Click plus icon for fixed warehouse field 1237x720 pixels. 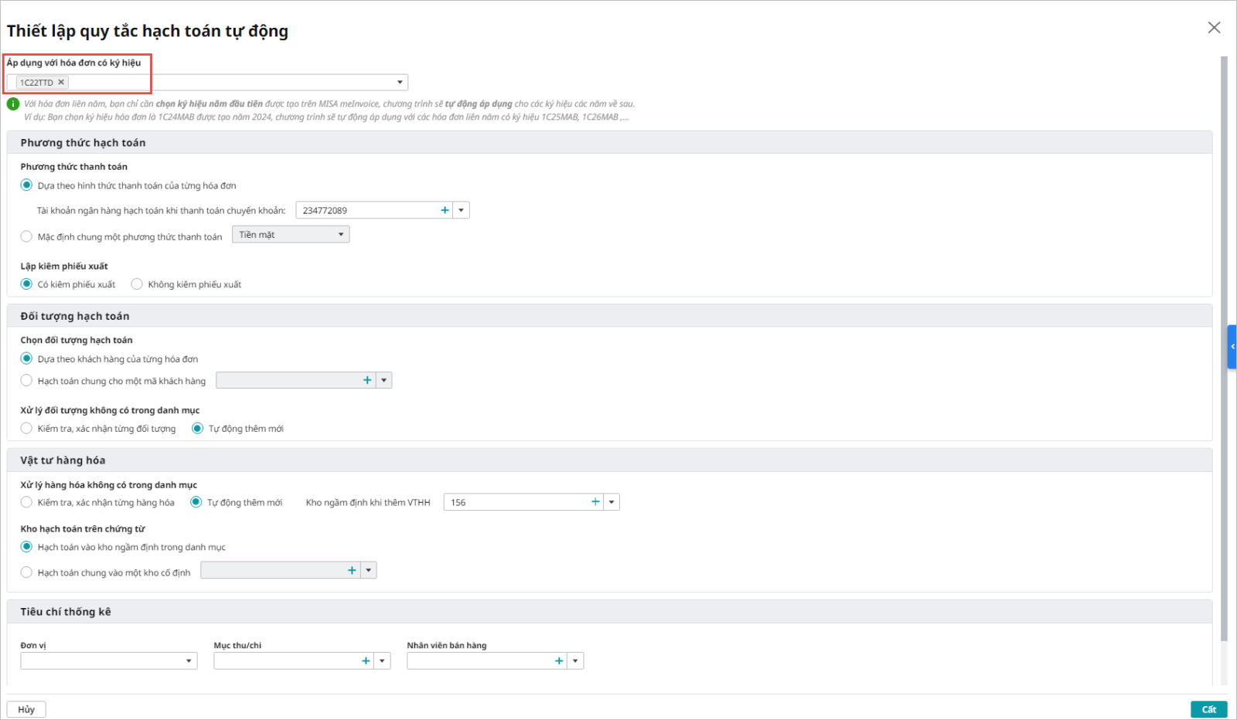(352, 570)
